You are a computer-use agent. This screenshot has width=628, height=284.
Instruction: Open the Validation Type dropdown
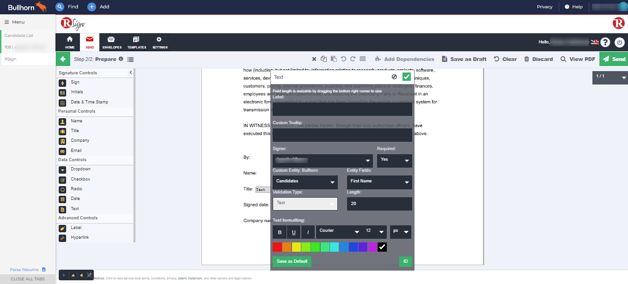point(305,204)
